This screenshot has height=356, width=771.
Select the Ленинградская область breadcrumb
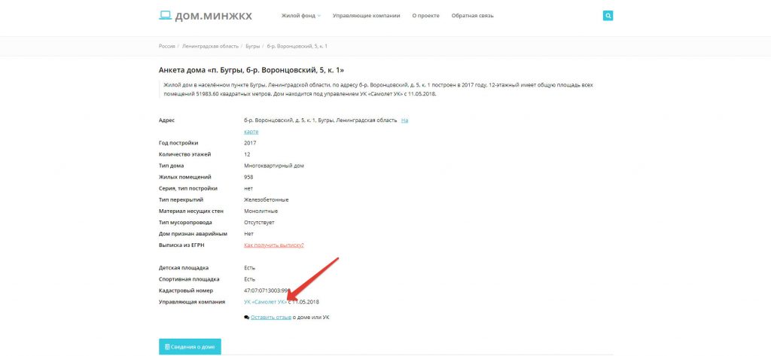tap(210, 46)
